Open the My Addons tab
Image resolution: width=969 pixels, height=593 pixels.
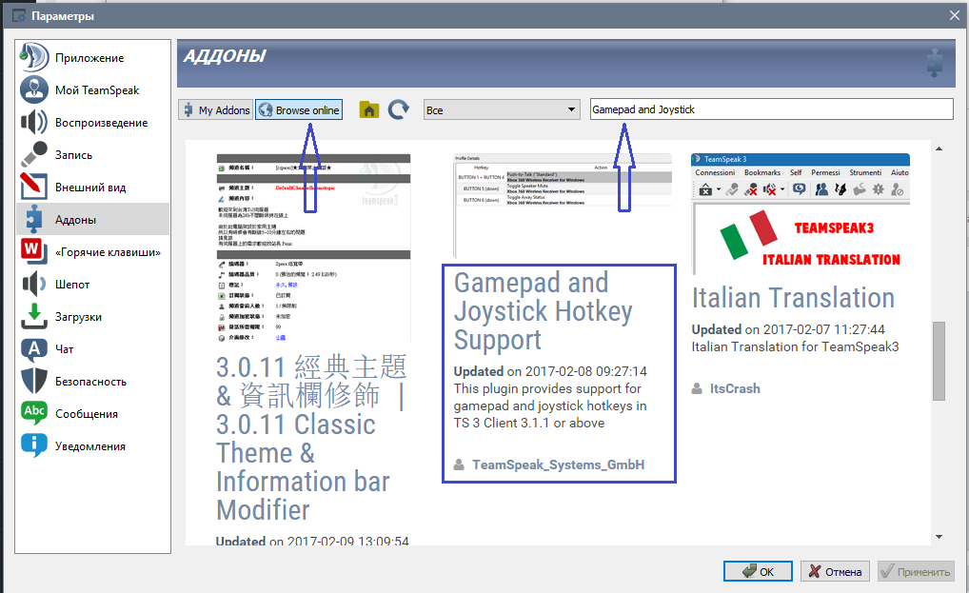(x=216, y=110)
